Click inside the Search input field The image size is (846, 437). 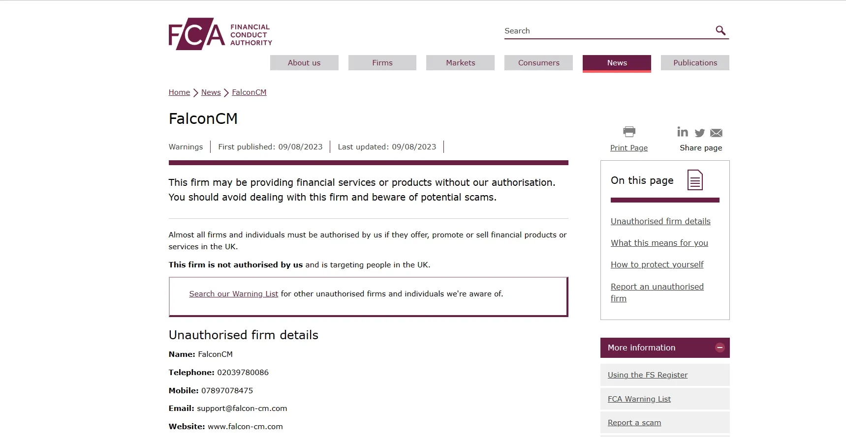(x=608, y=31)
